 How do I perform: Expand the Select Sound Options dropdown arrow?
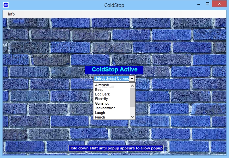pyautogui.click(x=132, y=79)
